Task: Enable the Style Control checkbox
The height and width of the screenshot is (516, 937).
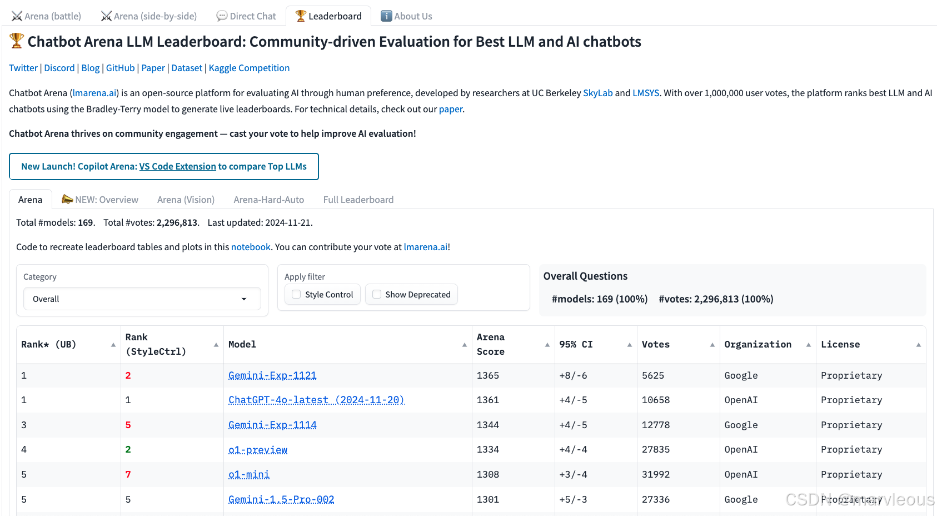Action: pos(296,294)
